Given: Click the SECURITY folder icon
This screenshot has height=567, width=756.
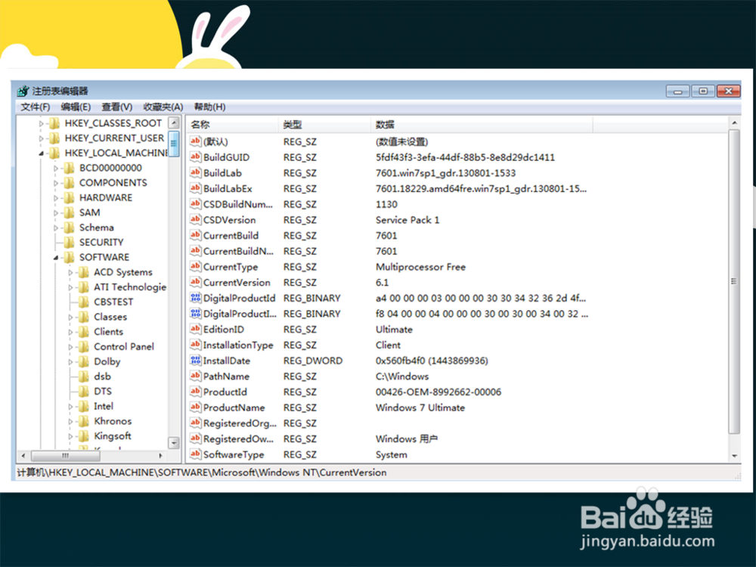Looking at the screenshot, I should pos(69,242).
